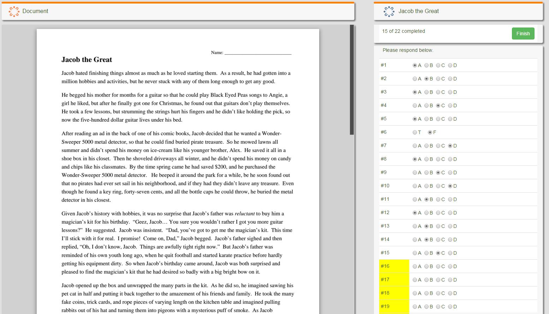Choose F for question #6
Screen dimensions: 549x314
[430, 132]
